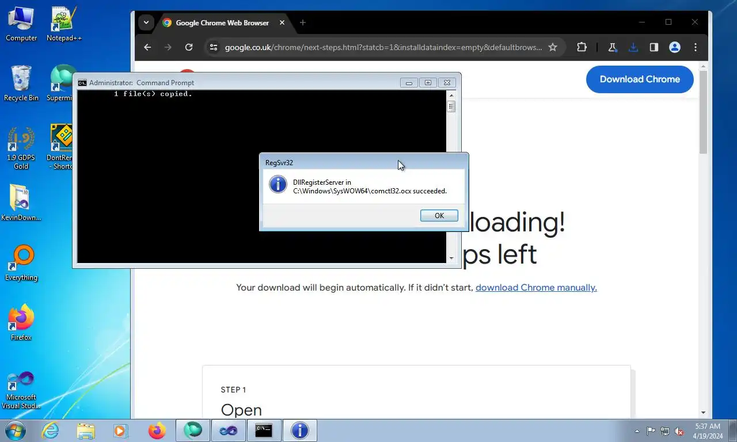Select the Firefox desktop shortcut
This screenshot has width=737, height=442.
21,323
